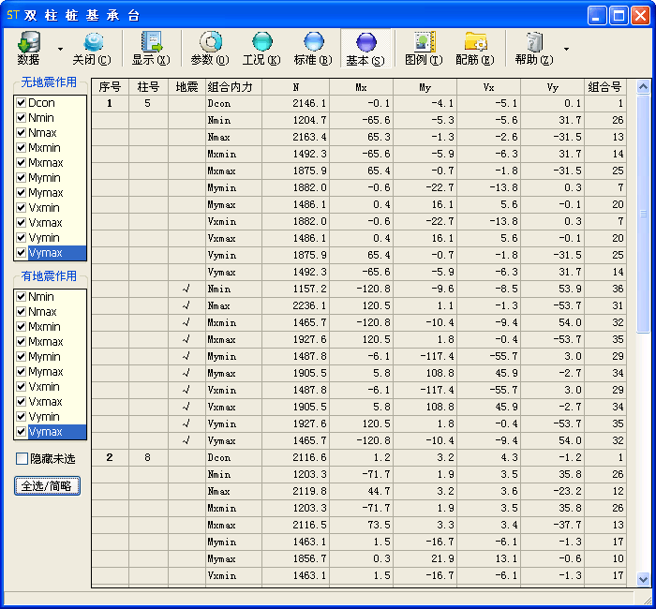
Task: Toggle Mymin checkbox under 无地震作用
Action: click(x=21, y=177)
